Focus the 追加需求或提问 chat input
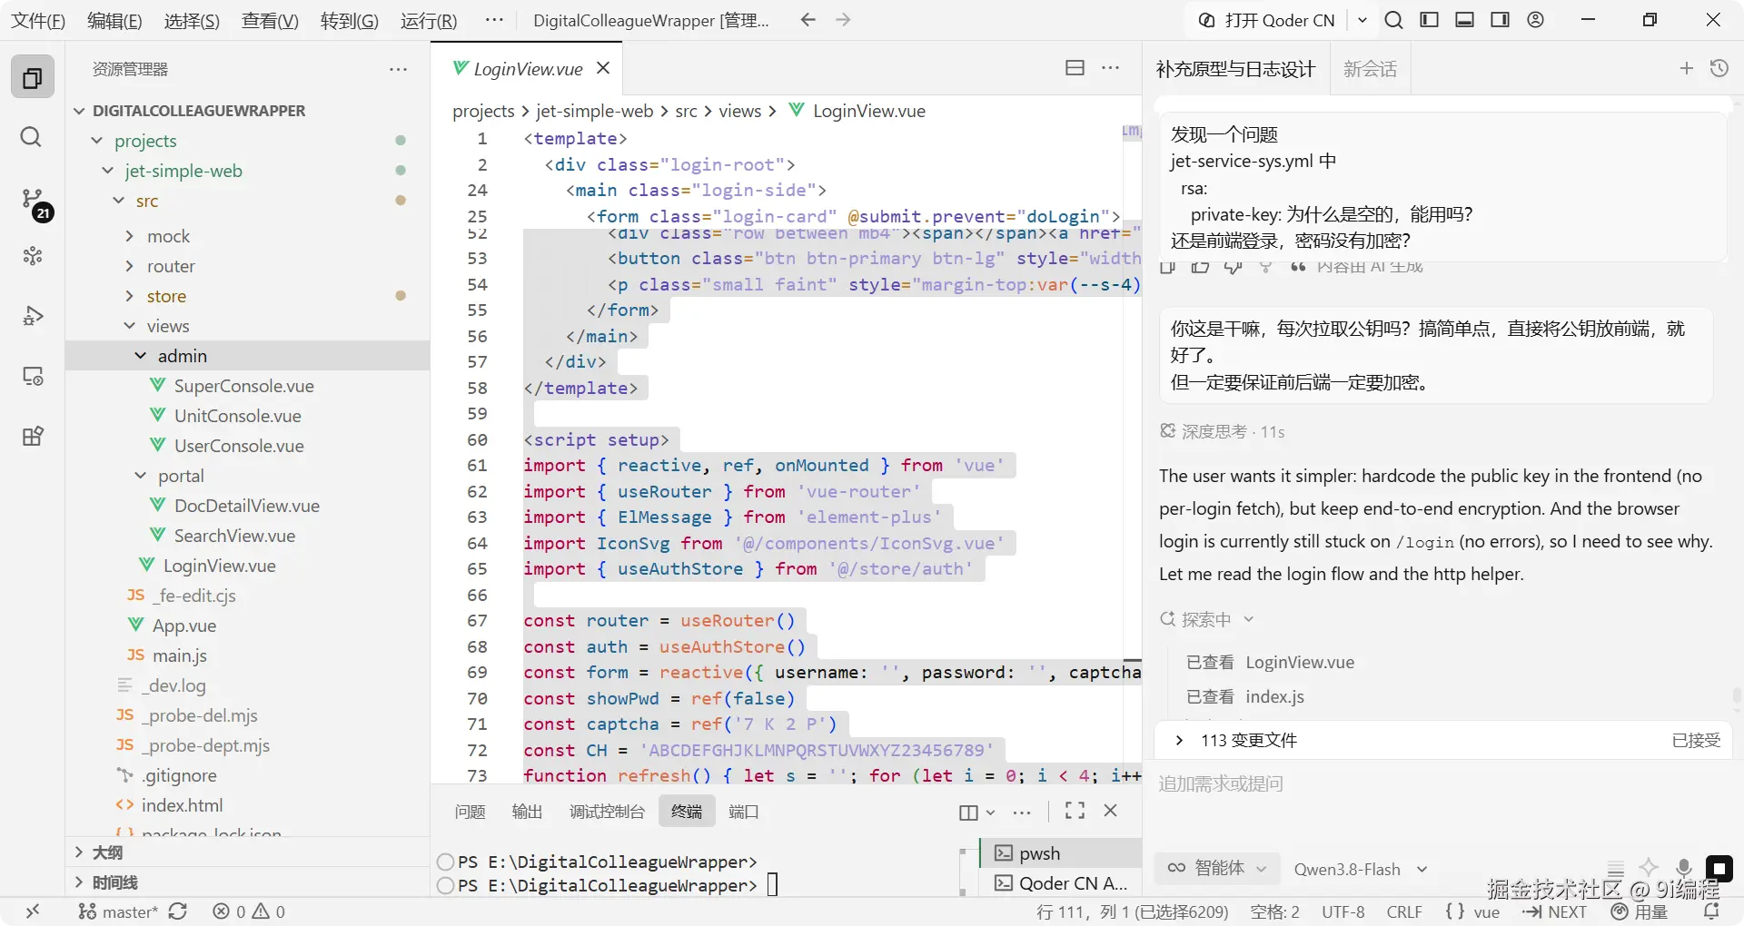 point(1442,783)
